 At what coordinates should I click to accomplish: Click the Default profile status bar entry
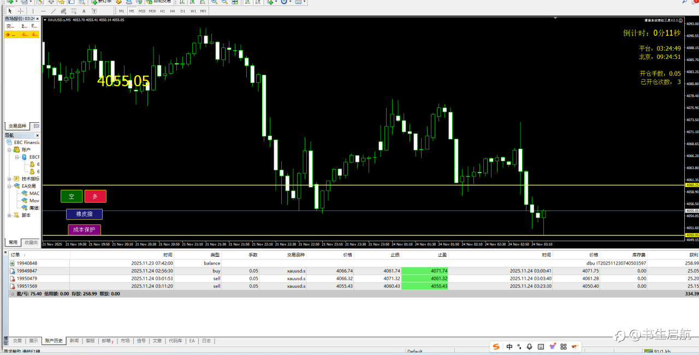tap(414, 352)
